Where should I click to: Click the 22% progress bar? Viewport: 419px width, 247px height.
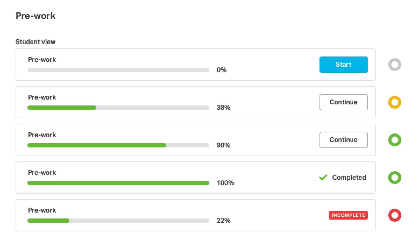(118, 221)
